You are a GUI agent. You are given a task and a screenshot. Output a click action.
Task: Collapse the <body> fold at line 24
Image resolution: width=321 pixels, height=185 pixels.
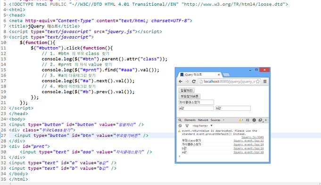7,119
